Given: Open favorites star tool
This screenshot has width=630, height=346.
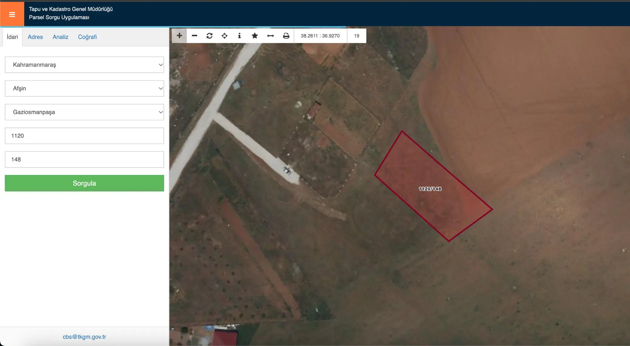Looking at the screenshot, I should click(x=255, y=36).
